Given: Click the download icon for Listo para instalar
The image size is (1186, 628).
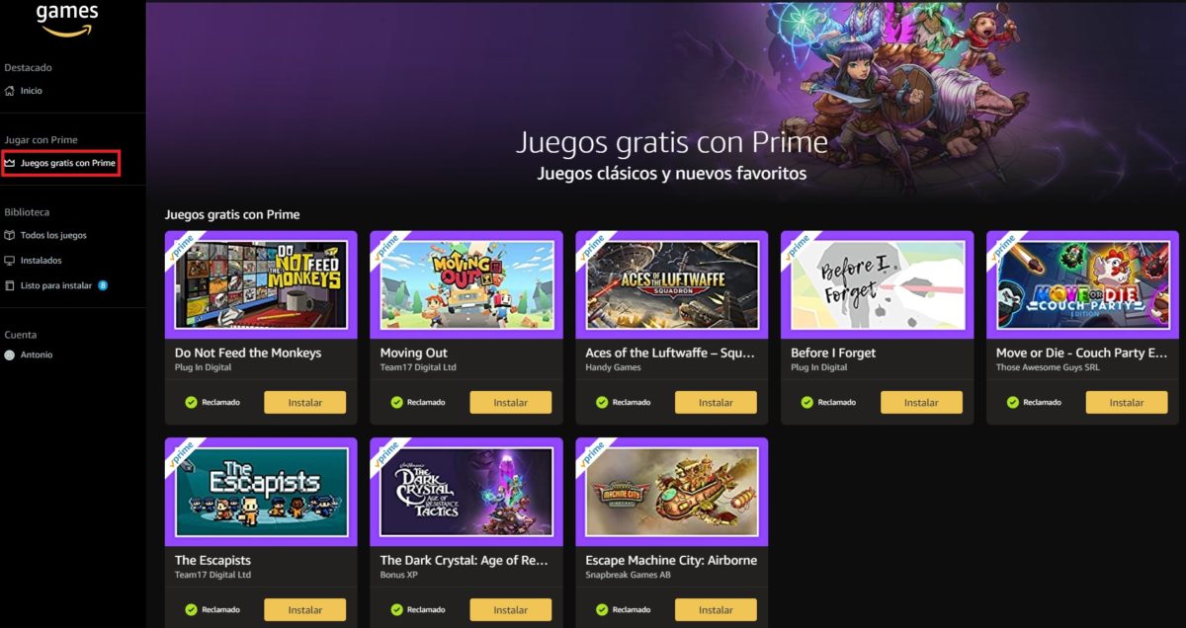Looking at the screenshot, I should [10, 286].
